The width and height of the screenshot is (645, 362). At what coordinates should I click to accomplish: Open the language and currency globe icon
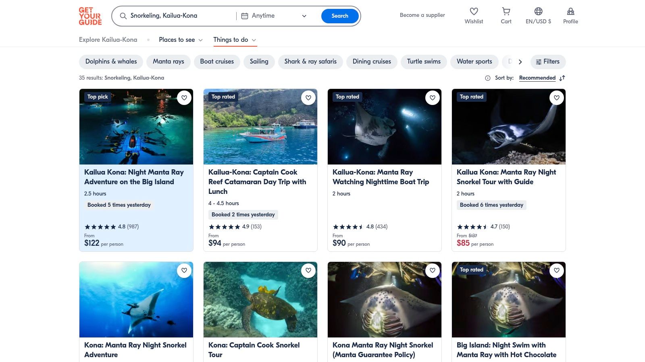point(538,11)
